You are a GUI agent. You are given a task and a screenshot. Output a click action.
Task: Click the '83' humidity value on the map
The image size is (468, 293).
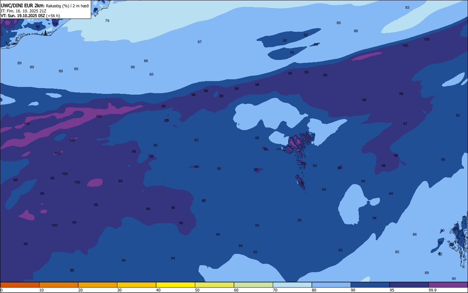pos(407,8)
